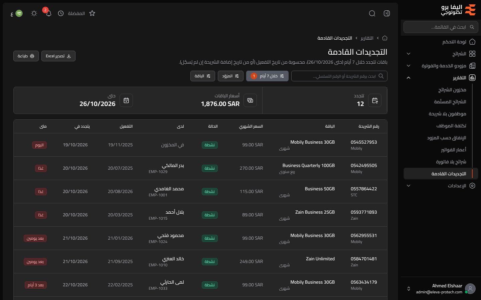Collapse التقارير section chevron
This screenshot has height=300, width=481.
409,78
